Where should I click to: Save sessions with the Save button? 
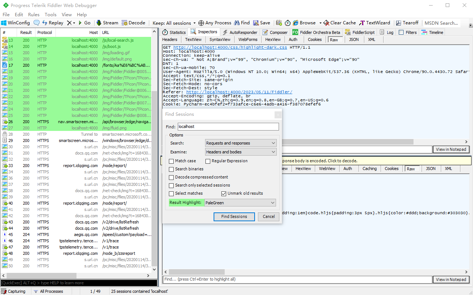coord(262,23)
